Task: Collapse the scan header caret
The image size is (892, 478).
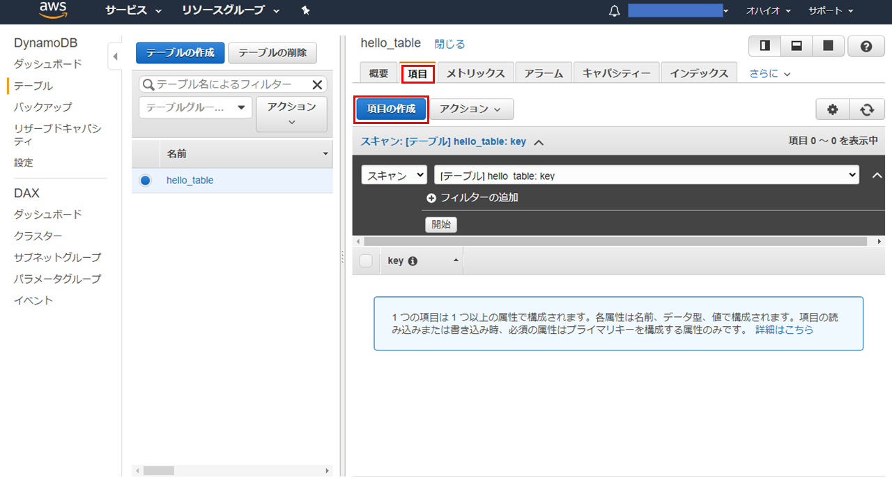Action: coord(539,141)
